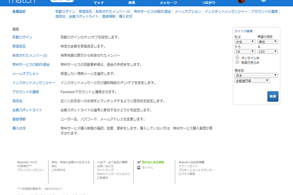Click the クイック検索 panel title
Screen dimensions: 293x195
coord(243,31)
